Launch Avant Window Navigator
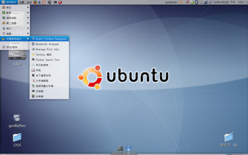This screenshot has width=248, height=155. pos(49,39)
